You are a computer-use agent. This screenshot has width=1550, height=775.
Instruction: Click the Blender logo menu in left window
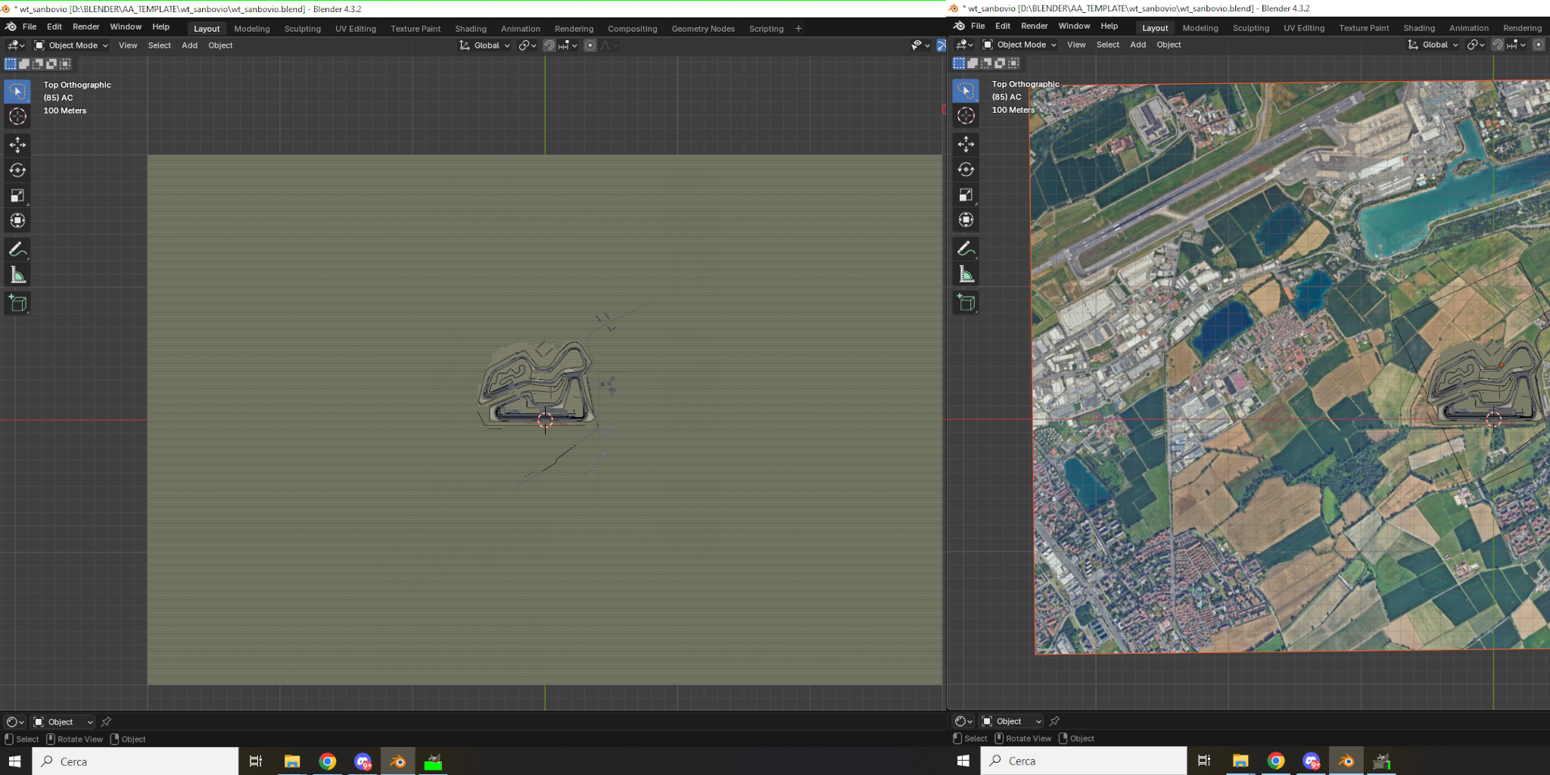tap(11, 26)
